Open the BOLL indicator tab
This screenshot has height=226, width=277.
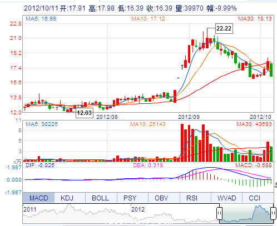tap(100, 198)
